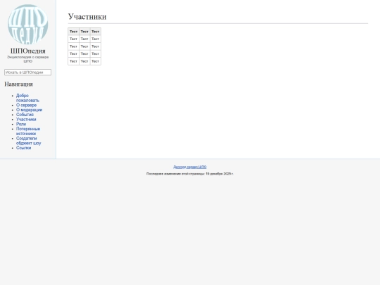Open the 'О модерации' navigation link
The height and width of the screenshot is (285, 380).
[29, 110]
